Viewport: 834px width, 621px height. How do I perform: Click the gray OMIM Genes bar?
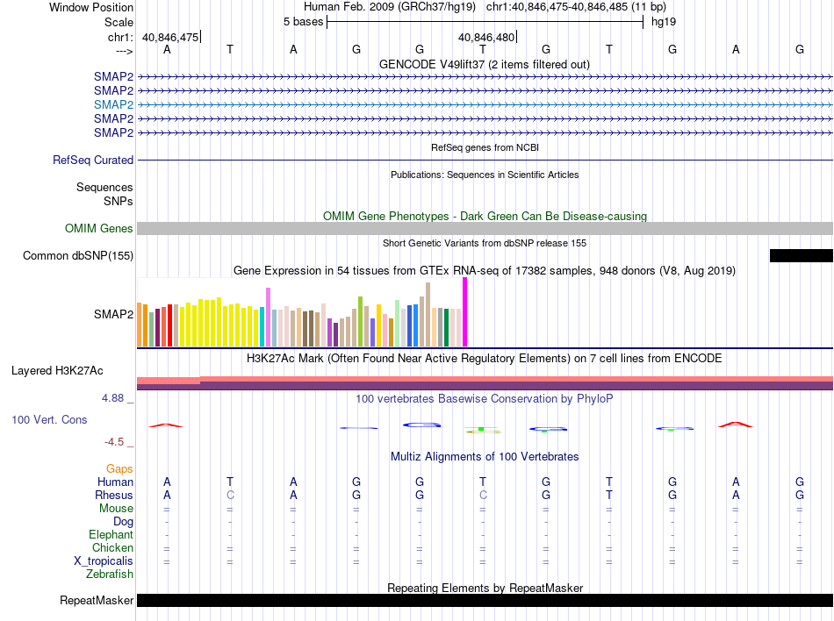click(x=485, y=228)
